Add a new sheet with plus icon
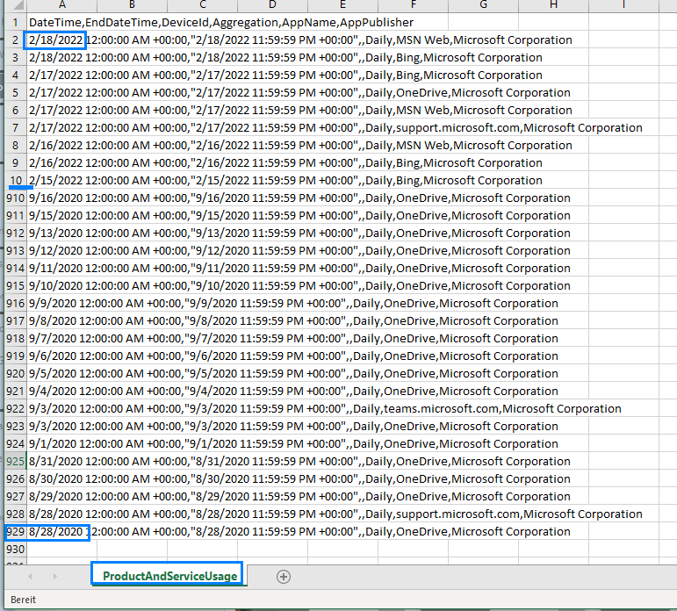This screenshot has width=677, height=611. [x=284, y=577]
